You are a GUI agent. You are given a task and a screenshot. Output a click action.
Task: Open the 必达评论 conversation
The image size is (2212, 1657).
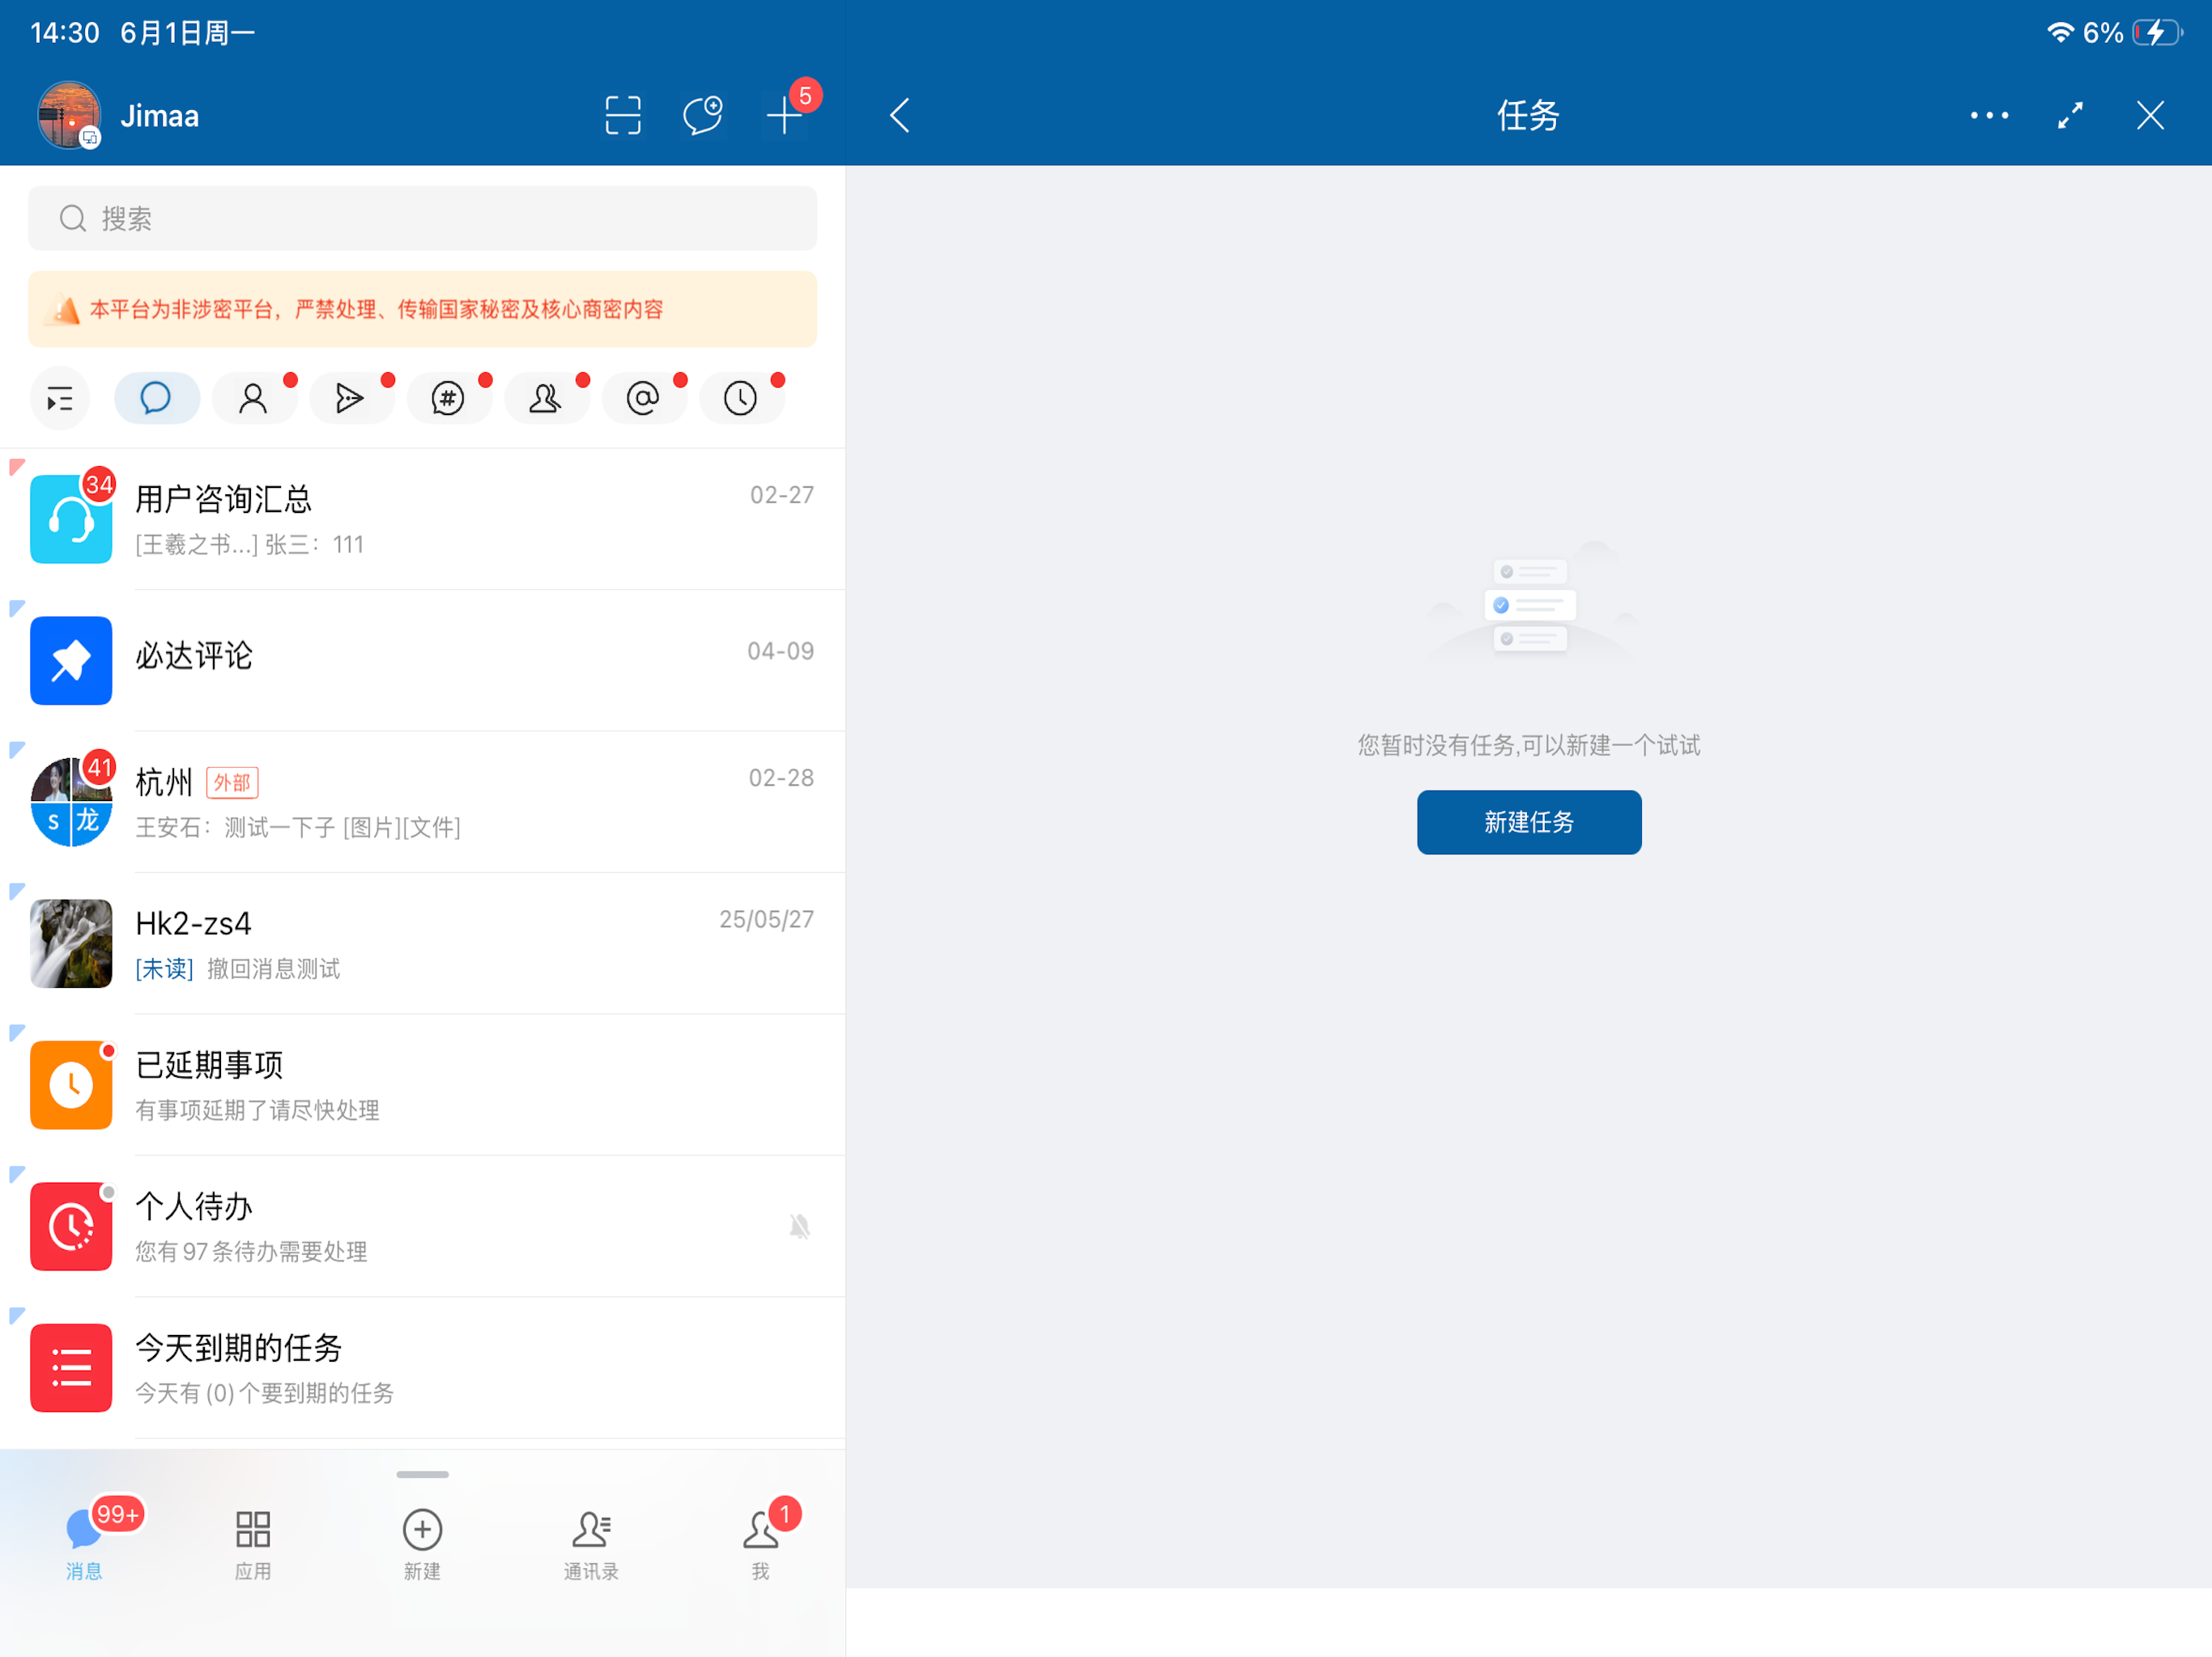423,660
